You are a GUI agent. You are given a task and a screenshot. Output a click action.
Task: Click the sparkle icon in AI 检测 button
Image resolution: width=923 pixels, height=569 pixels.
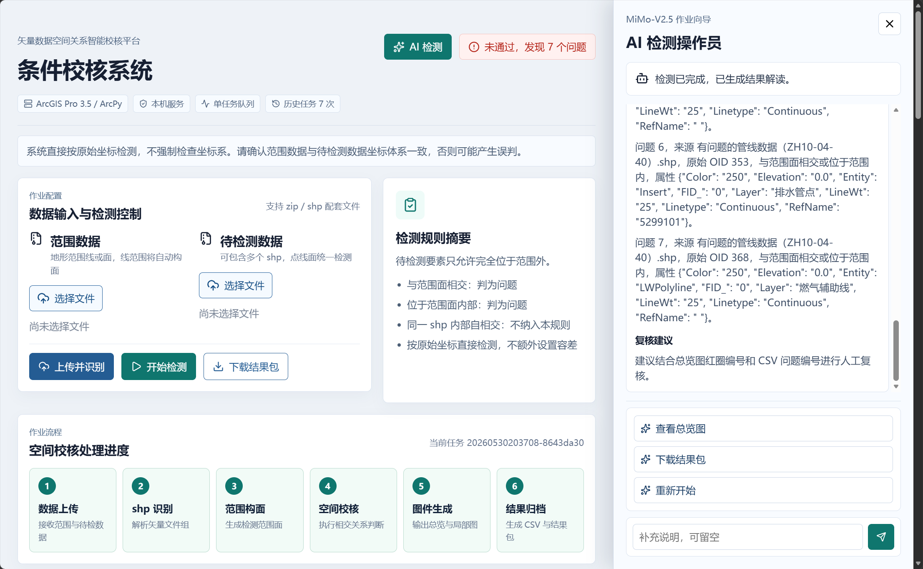pyautogui.click(x=399, y=47)
